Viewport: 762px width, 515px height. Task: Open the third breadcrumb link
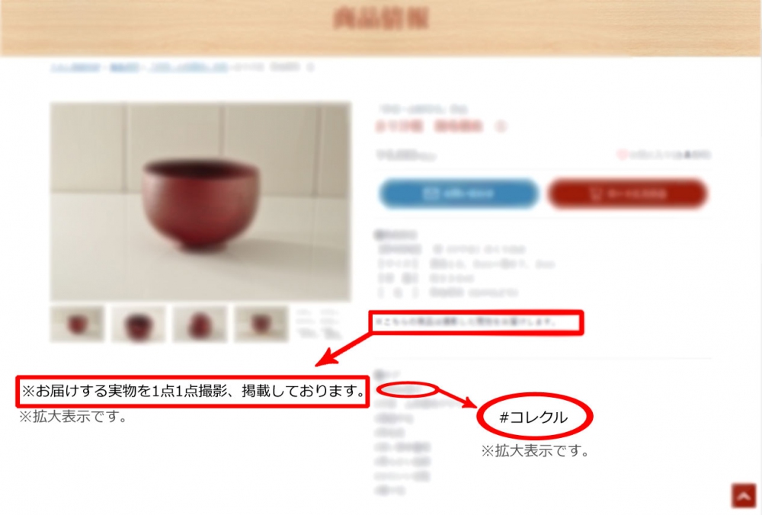[188, 67]
